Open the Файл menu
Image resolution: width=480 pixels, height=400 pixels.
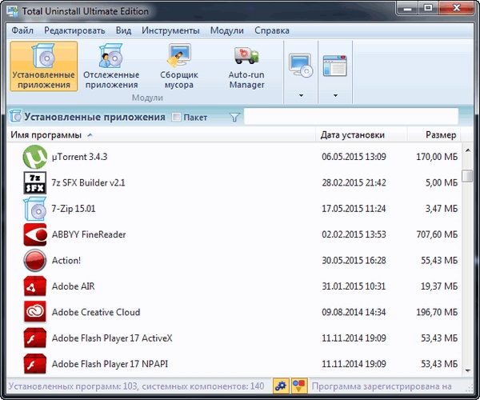22,30
